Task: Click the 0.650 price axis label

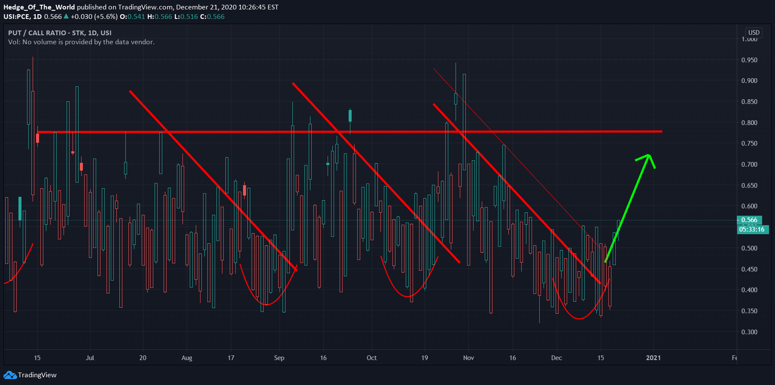Action: 749,186
